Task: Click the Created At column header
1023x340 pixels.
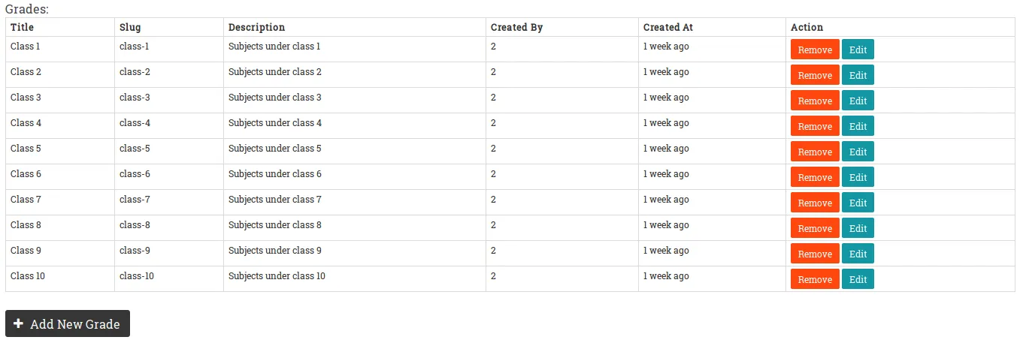Action: 668,27
